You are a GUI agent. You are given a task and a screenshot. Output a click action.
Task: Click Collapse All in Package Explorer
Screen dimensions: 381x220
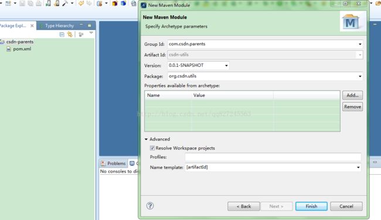coord(62,35)
